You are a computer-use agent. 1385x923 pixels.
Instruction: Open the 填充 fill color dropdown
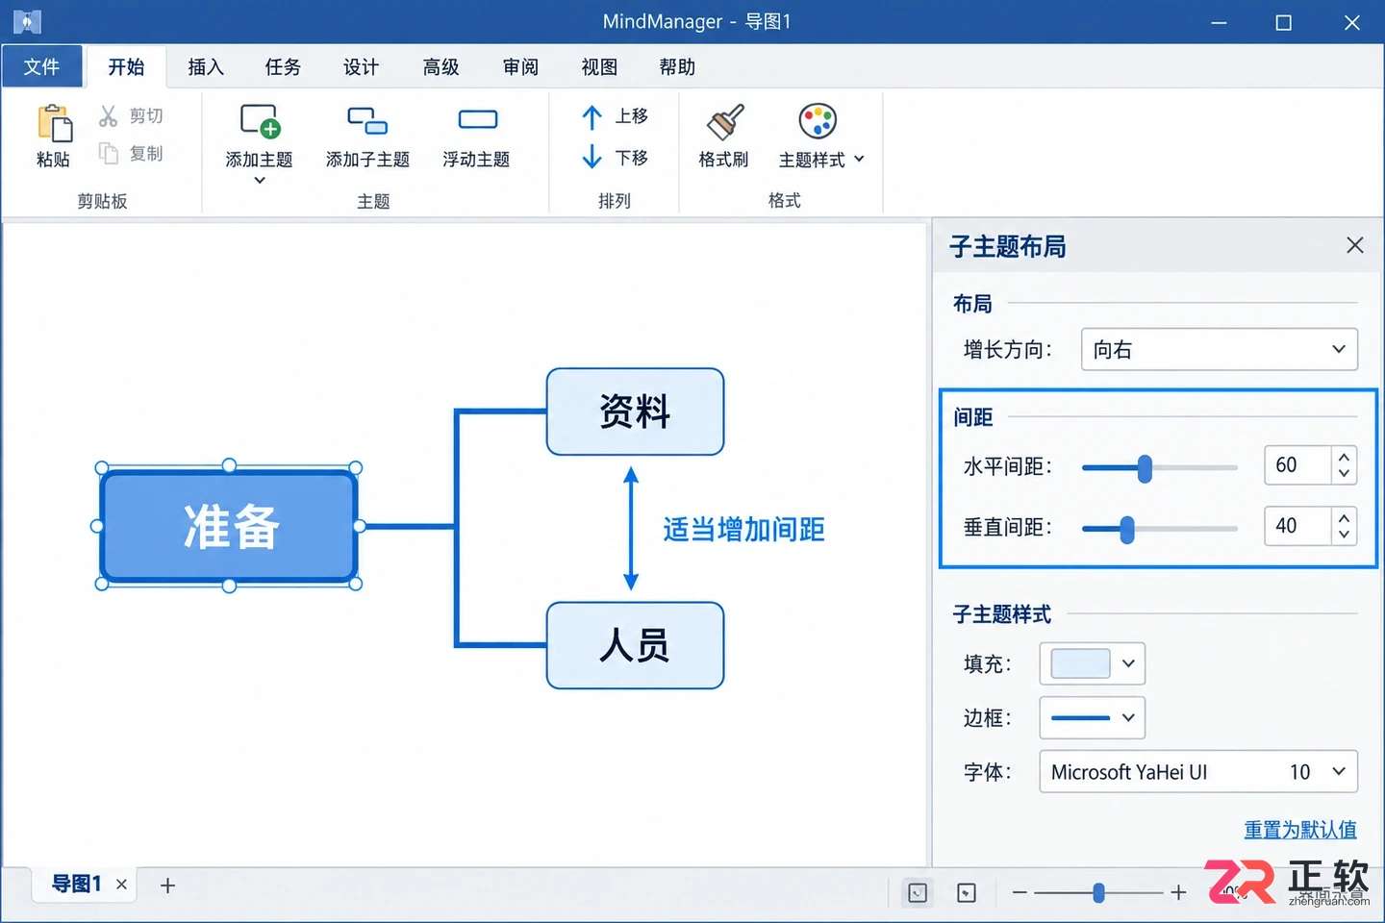point(1093,663)
